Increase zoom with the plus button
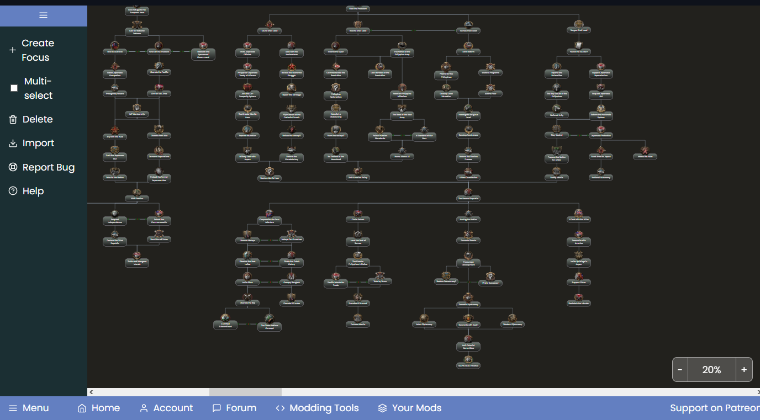 744,370
